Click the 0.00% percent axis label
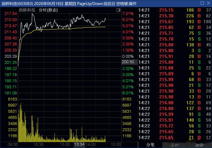Image resolution: width=212 pixels, height=148 pixels. coord(128,56)
